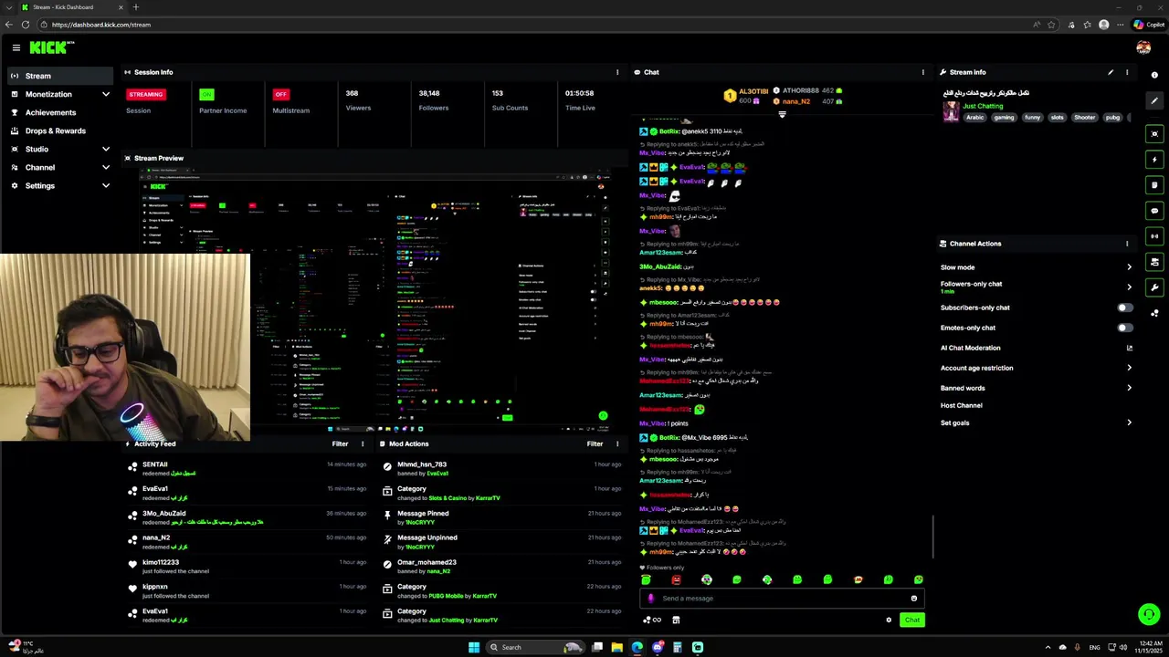Click the browser address bar
1169x657 pixels.
point(548,25)
